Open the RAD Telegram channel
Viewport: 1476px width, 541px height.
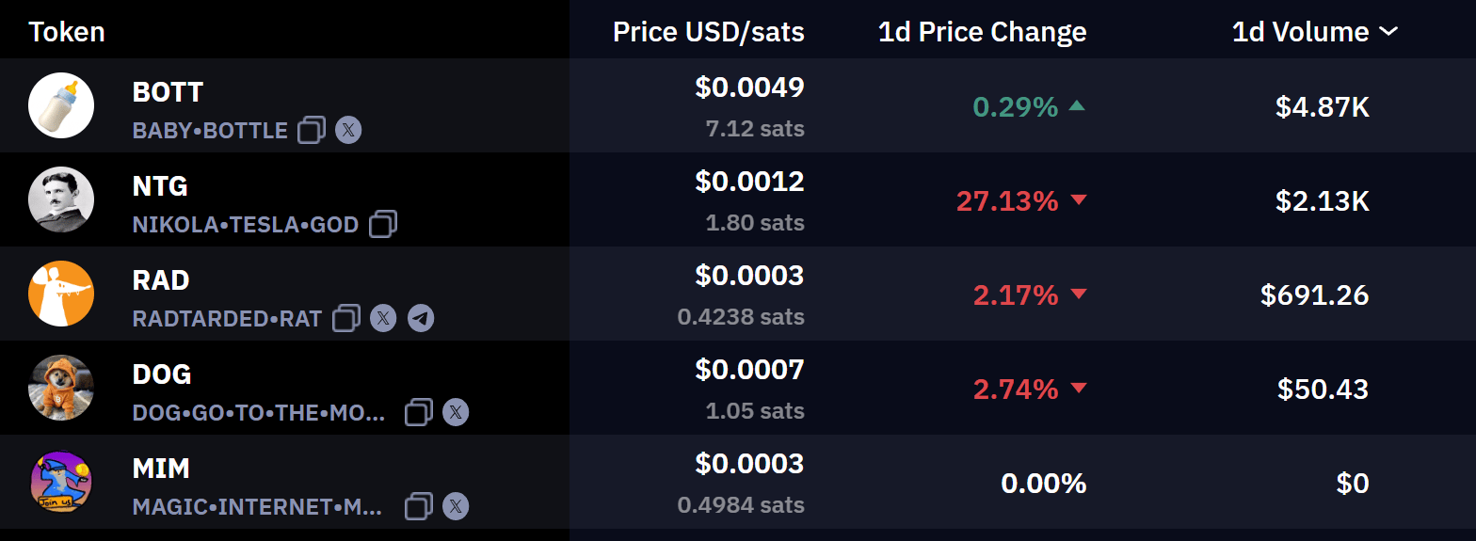tap(421, 318)
